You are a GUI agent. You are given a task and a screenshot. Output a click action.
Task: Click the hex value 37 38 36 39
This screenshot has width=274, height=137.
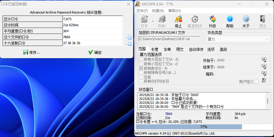[x=72, y=43]
